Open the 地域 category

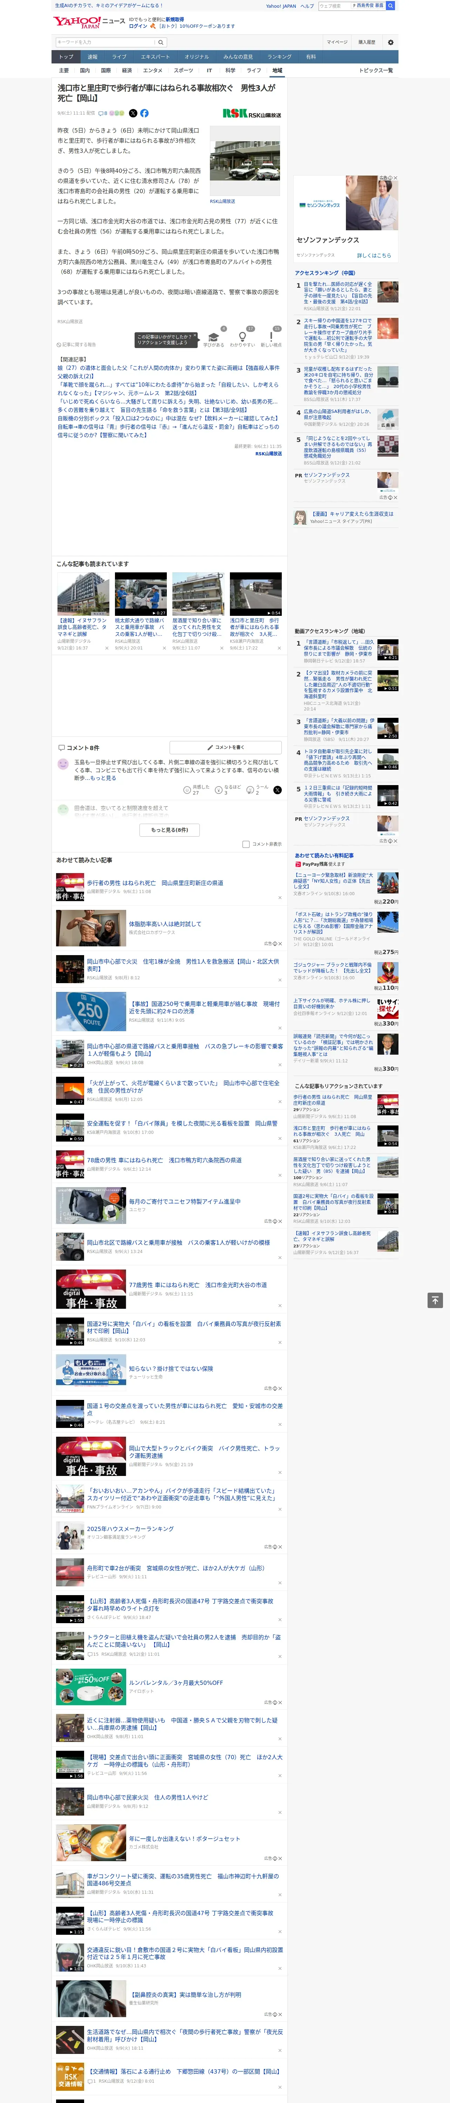(x=277, y=70)
